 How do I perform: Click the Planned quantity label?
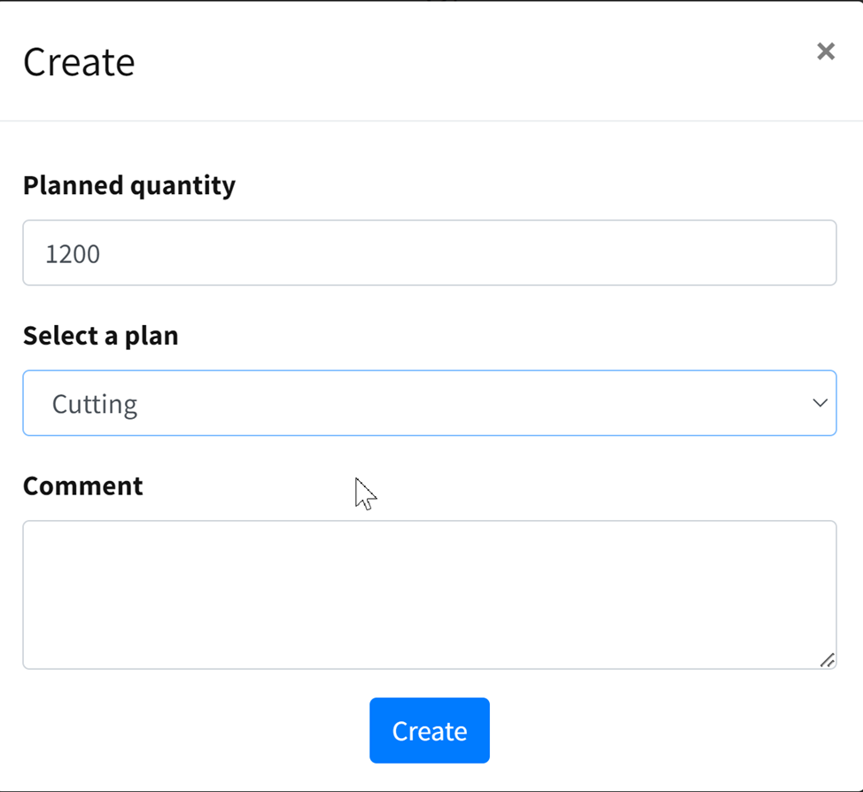point(129,186)
